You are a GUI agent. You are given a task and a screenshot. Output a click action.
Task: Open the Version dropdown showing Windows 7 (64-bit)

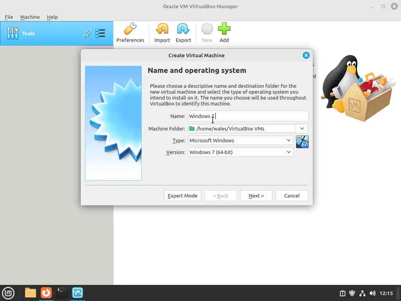coord(240,152)
